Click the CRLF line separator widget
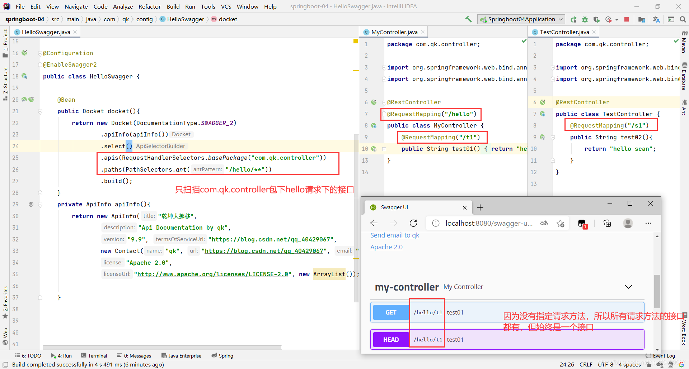The image size is (689, 369). tap(586, 364)
